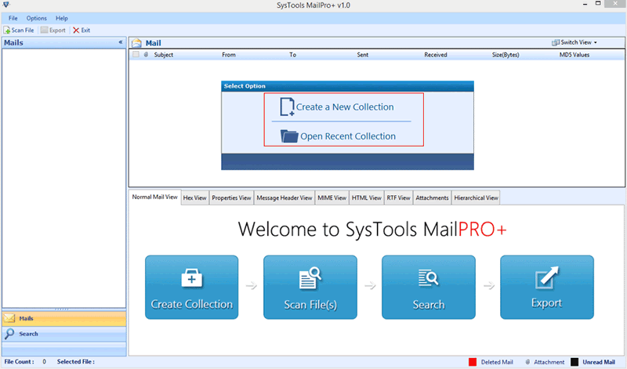The width and height of the screenshot is (627, 369).
Task: Click the Exit toolbar button
Action: tap(82, 30)
